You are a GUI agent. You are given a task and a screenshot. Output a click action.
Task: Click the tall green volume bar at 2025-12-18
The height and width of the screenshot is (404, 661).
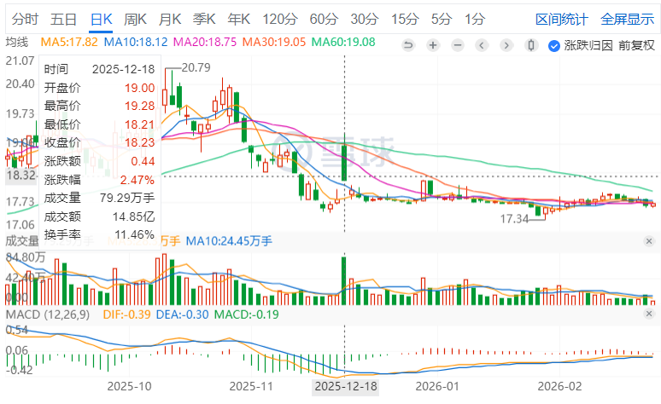coord(344,281)
